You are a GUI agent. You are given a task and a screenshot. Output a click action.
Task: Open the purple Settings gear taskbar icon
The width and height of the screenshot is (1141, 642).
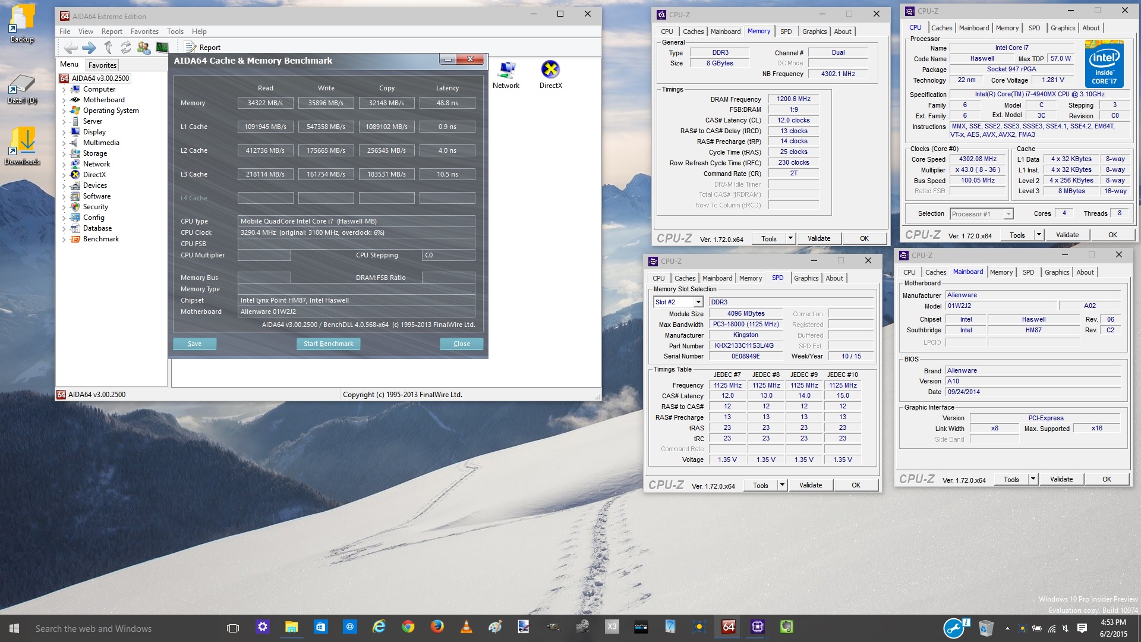262,627
